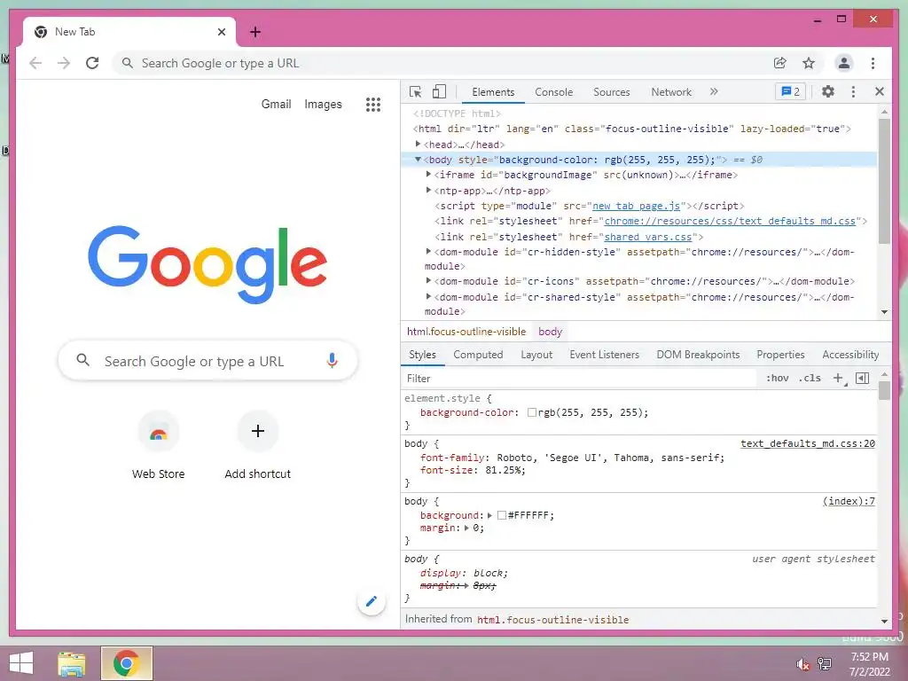Open the Event Listeners tab
The width and height of the screenshot is (908, 681).
tap(604, 355)
